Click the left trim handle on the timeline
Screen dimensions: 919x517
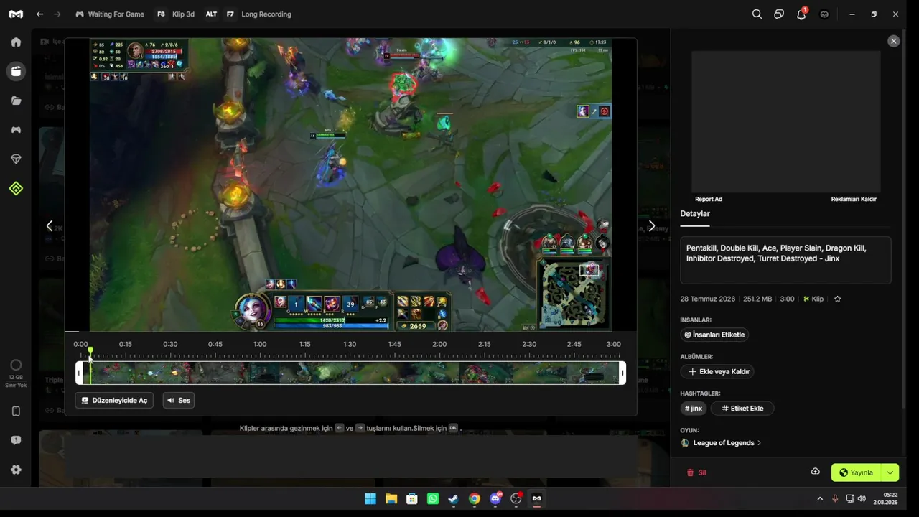[x=79, y=373]
